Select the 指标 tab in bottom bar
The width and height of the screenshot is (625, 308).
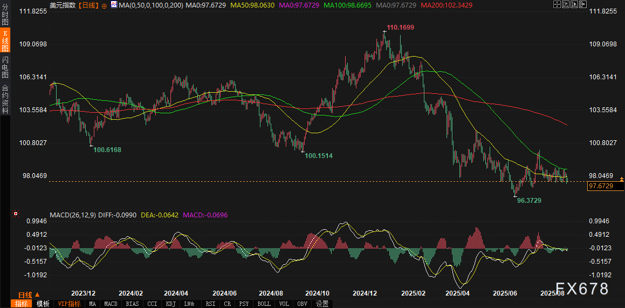[x=22, y=304]
